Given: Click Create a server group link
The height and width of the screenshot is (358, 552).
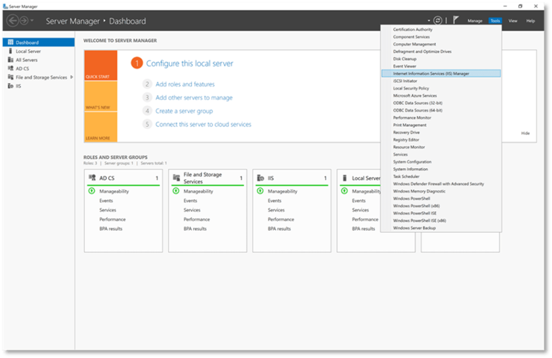Looking at the screenshot, I should pyautogui.click(x=184, y=111).
